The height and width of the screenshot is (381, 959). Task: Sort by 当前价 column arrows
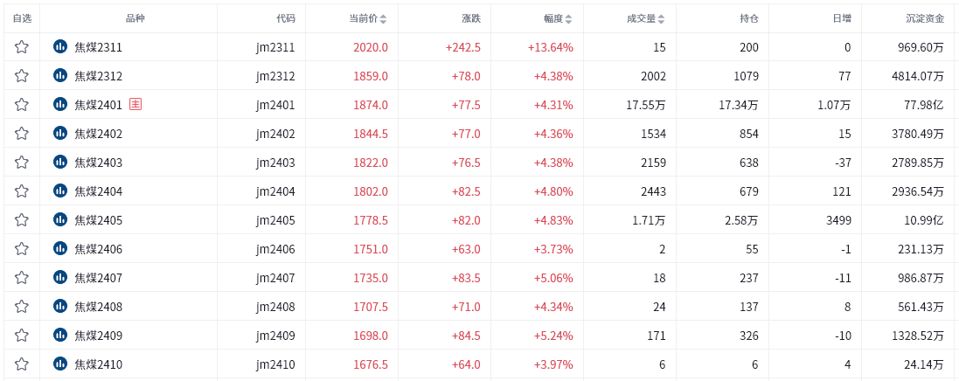(384, 19)
